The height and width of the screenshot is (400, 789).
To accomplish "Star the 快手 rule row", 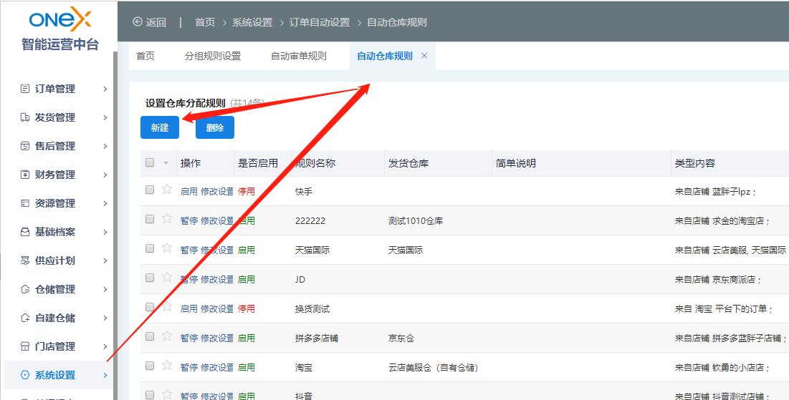I will coord(167,190).
